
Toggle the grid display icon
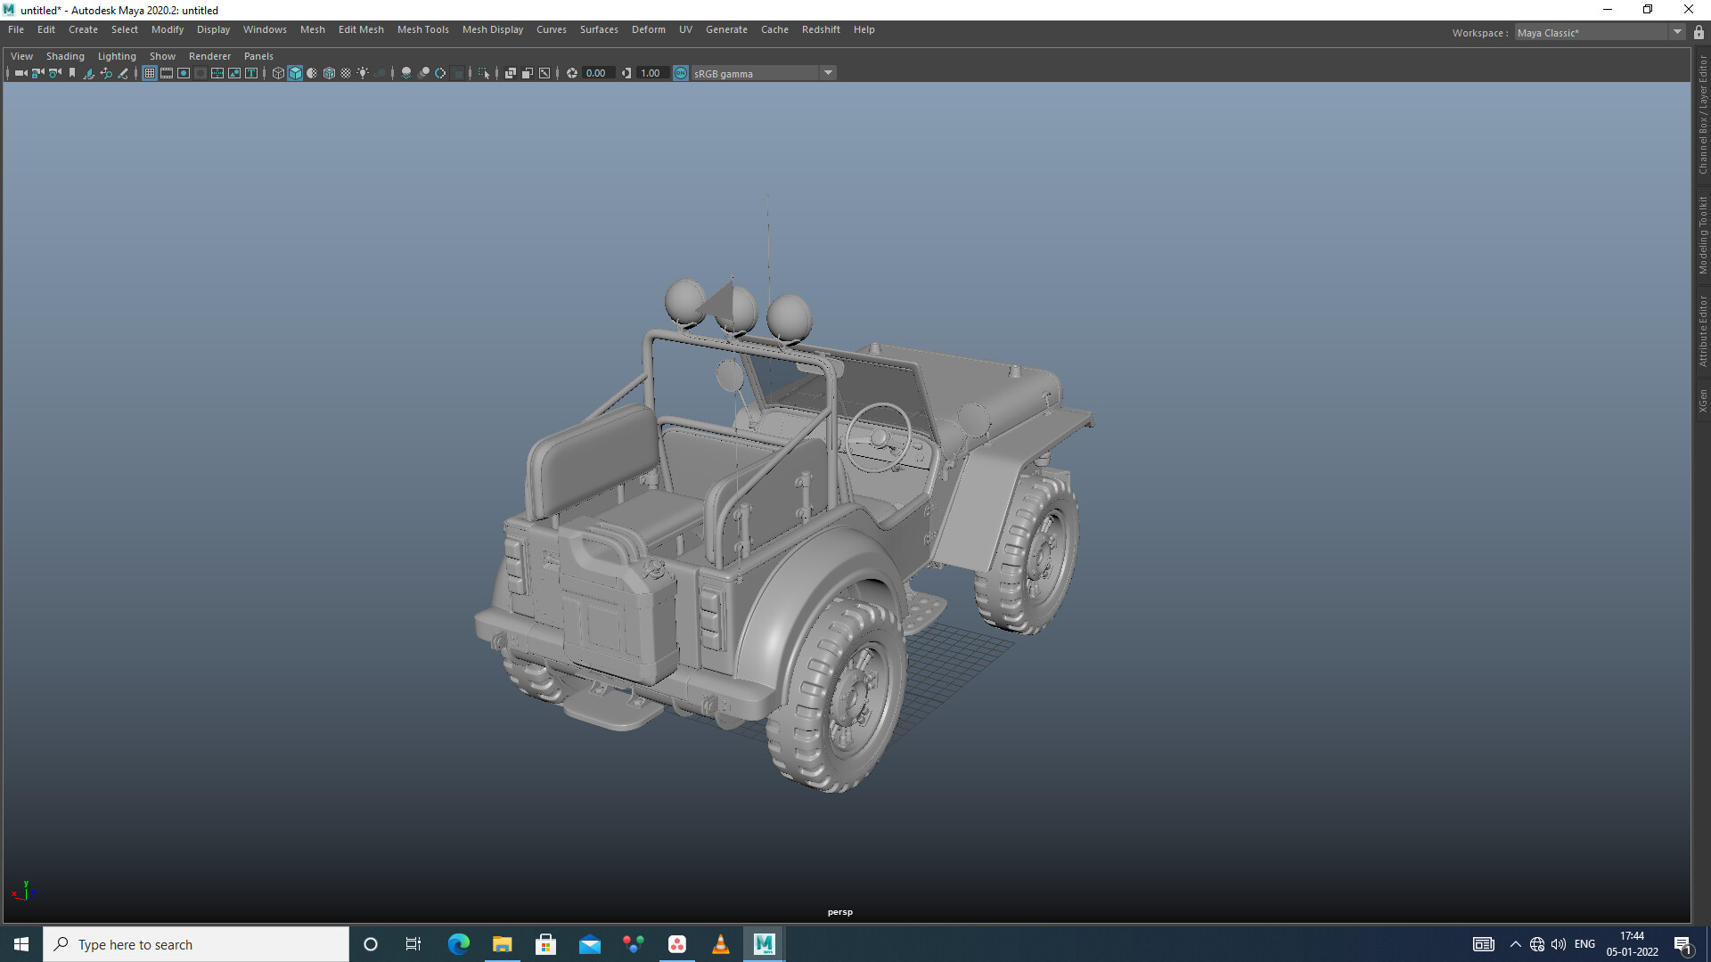150,73
